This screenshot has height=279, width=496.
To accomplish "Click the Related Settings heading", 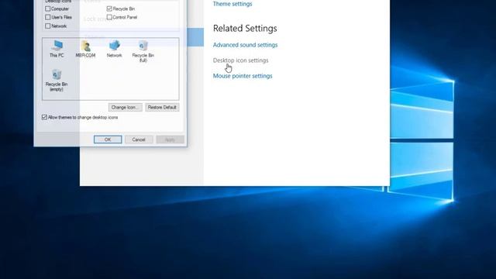I will pos(245,29).
